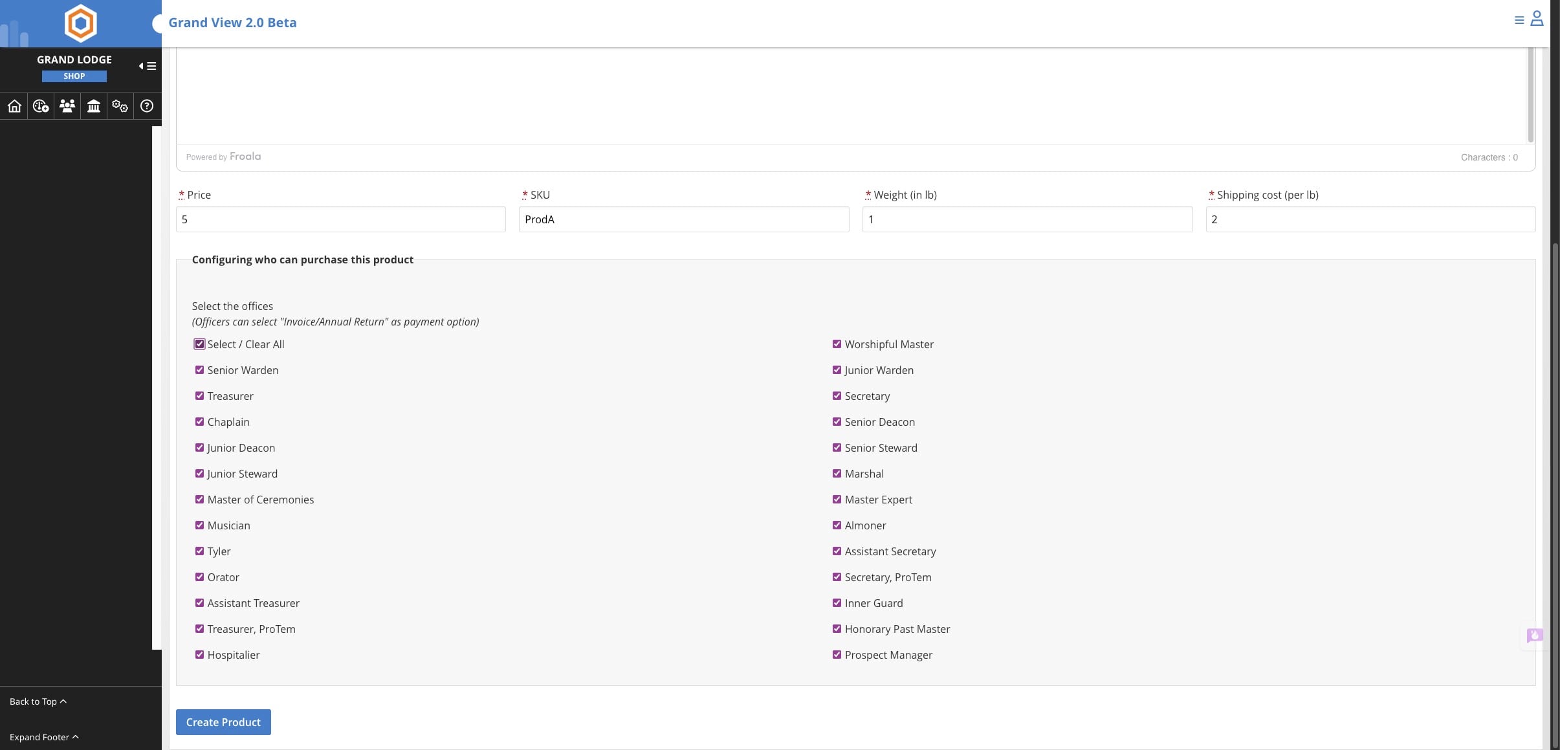This screenshot has width=1560, height=750.
Task: Click the SHOP badge in sidebar
Action: point(74,76)
